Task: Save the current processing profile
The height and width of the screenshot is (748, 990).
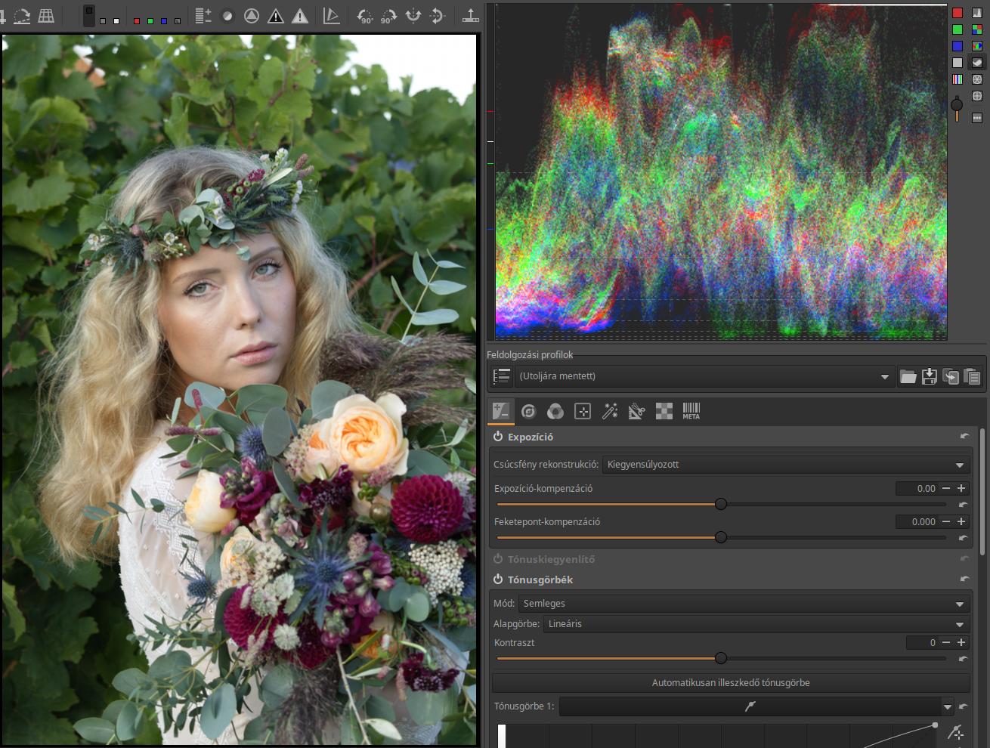Action: 930,376
